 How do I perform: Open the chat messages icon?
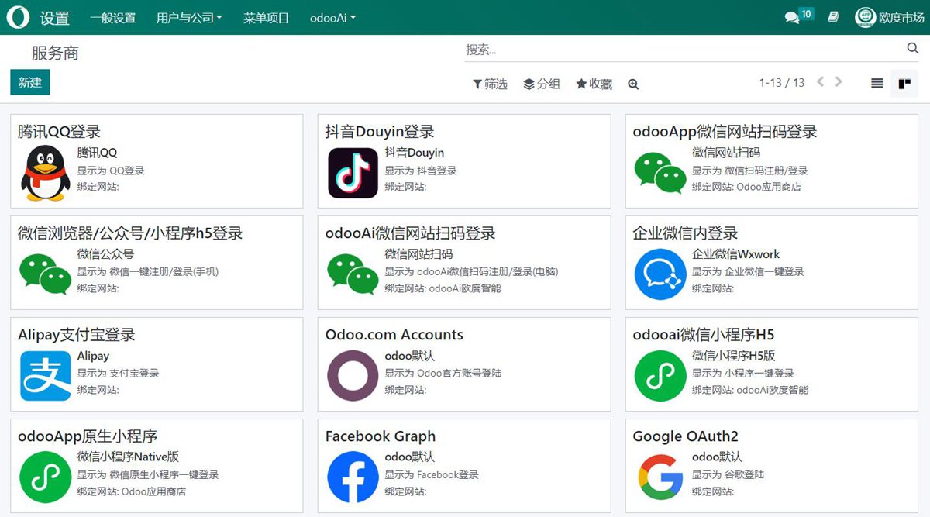point(792,17)
